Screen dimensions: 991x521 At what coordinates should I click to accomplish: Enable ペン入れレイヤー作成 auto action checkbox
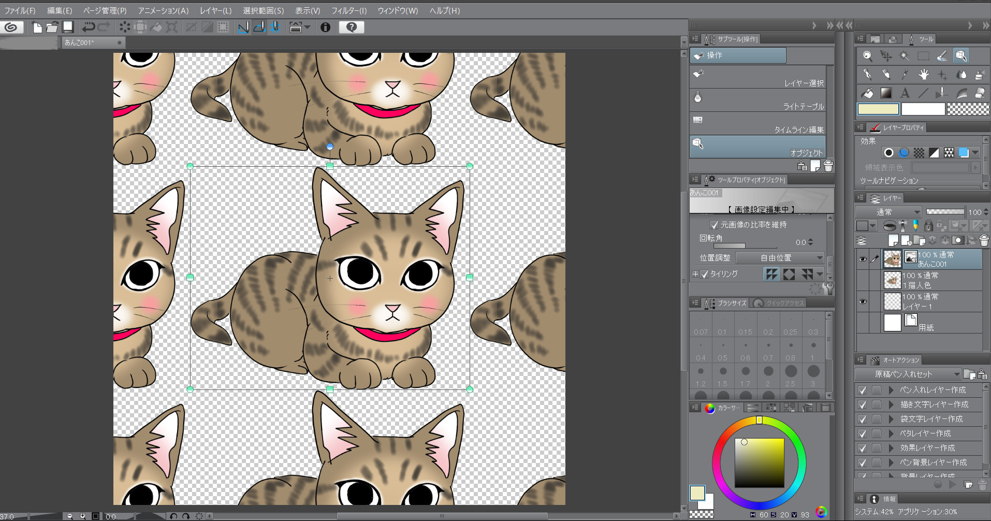point(862,390)
